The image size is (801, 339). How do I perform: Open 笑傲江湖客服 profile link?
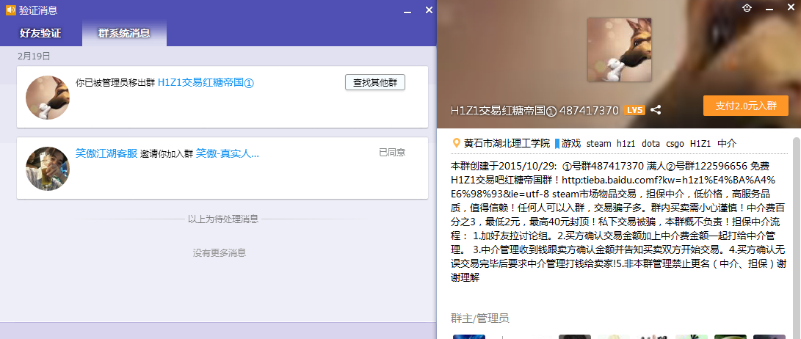pos(106,153)
